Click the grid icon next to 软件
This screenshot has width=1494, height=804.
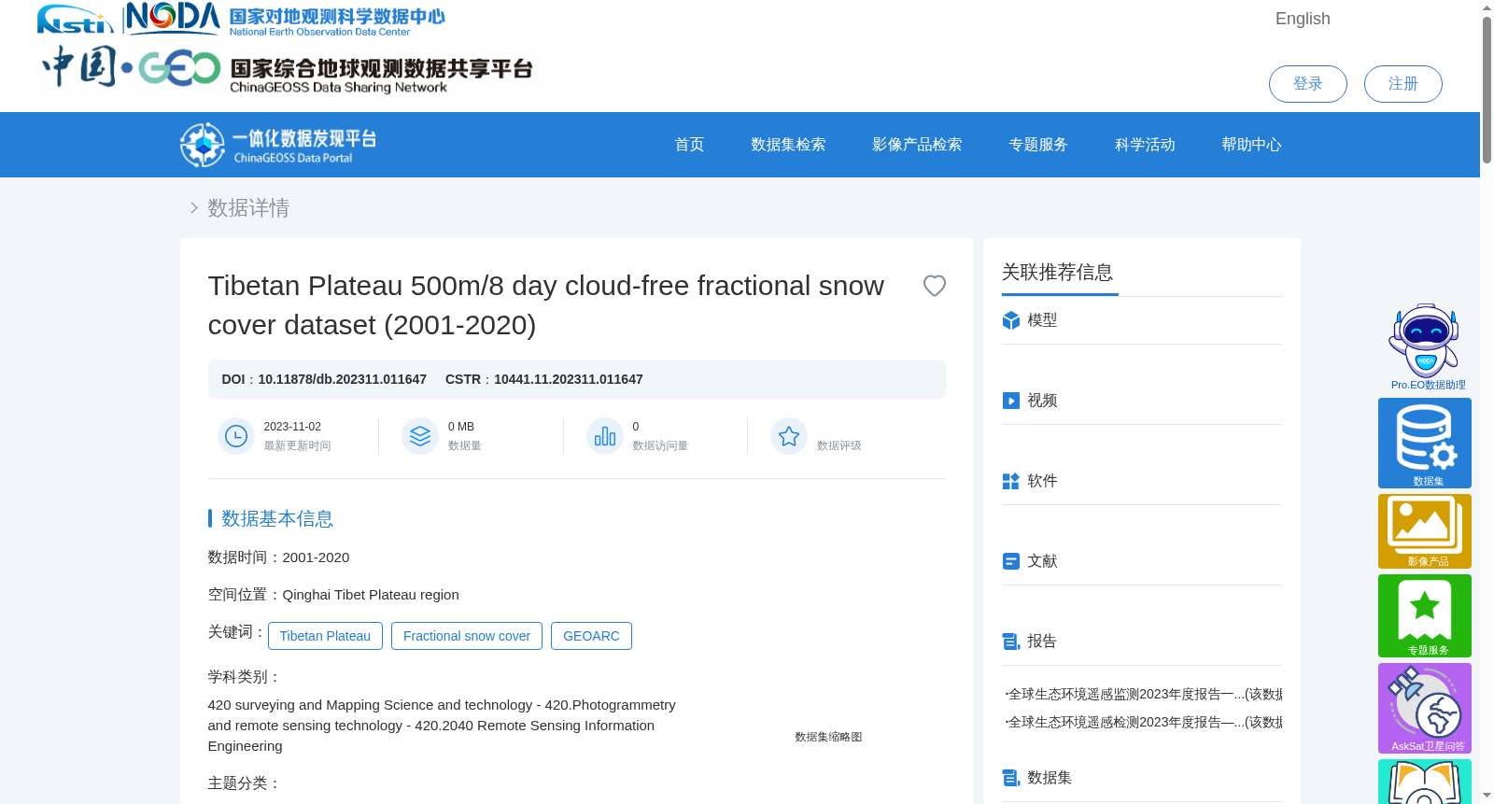1010,481
